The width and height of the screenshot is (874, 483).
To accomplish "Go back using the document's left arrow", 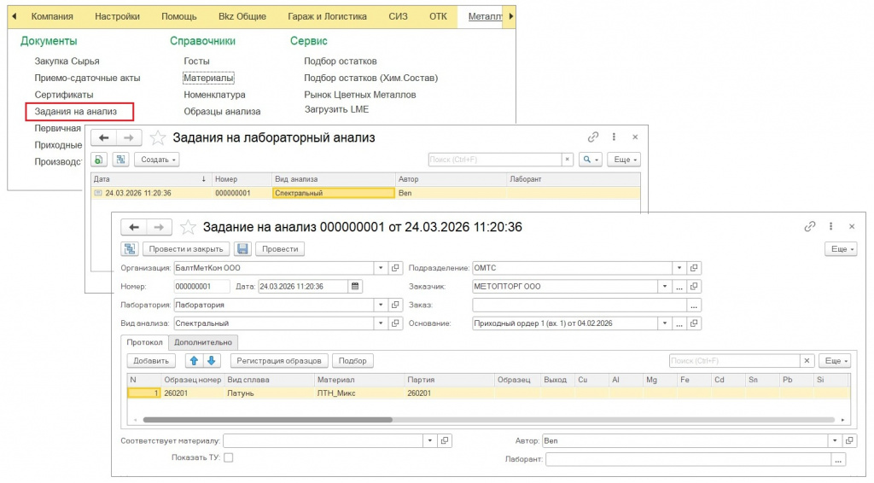I will [131, 227].
